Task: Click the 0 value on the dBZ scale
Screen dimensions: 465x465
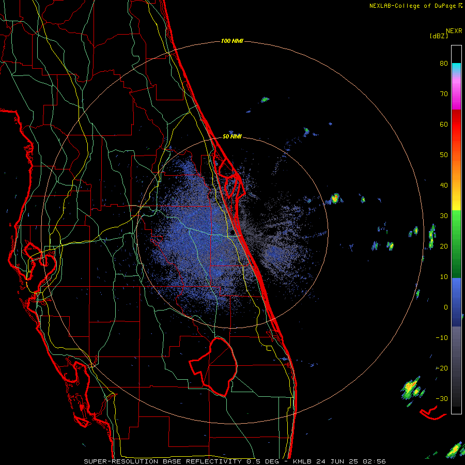Action: coord(446,307)
